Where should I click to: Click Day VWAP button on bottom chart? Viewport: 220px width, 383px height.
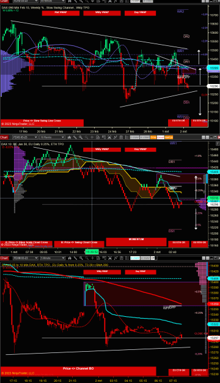(141, 272)
